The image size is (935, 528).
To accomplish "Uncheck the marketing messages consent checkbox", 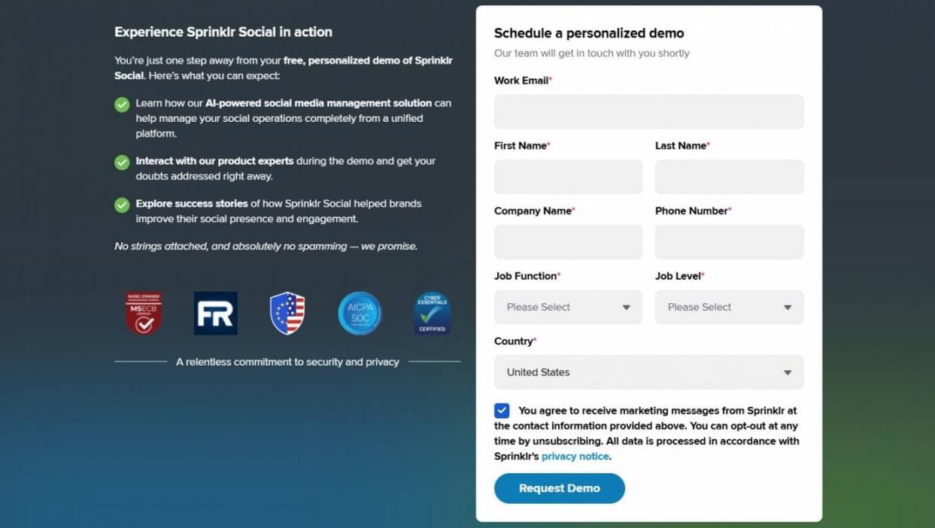I will (x=502, y=411).
